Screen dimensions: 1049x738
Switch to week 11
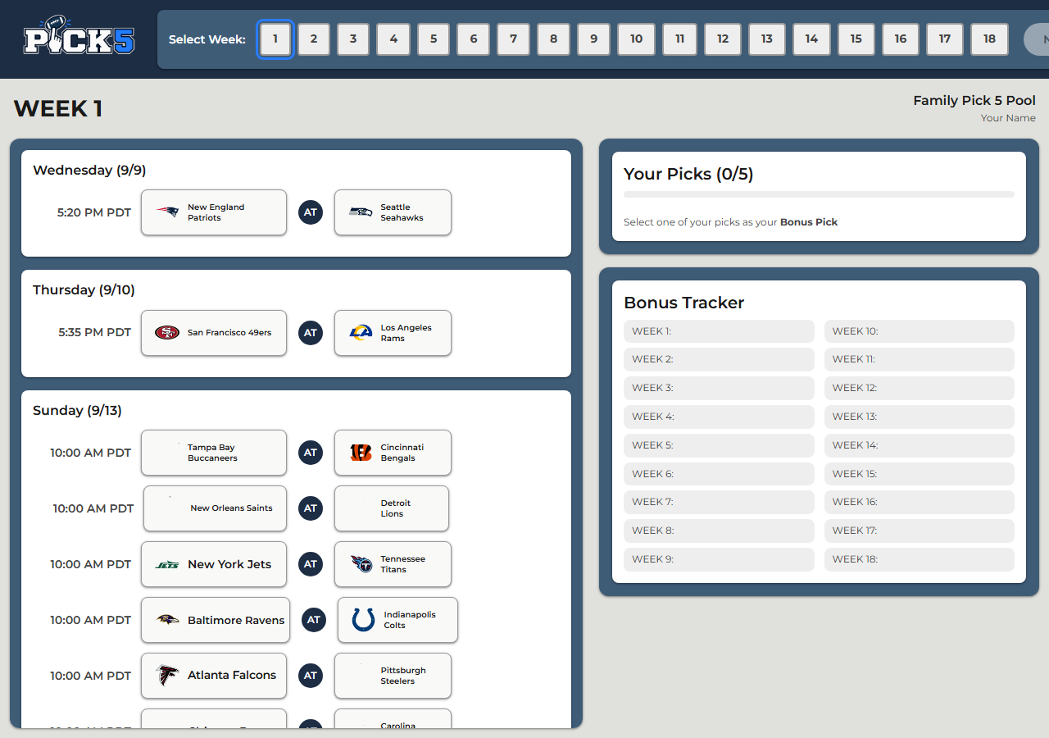pos(679,39)
